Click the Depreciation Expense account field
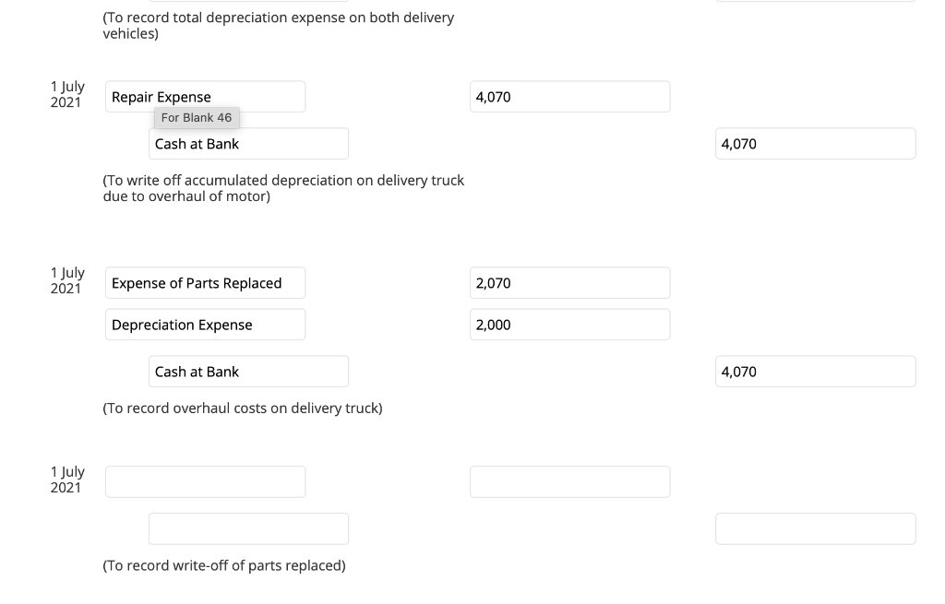This screenshot has width=945, height=604. click(205, 324)
